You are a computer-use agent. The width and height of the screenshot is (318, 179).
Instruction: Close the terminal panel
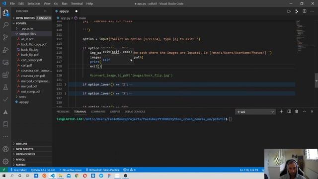click(x=312, y=111)
